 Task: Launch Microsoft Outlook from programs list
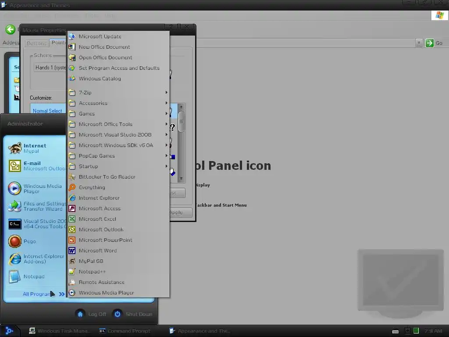tap(118, 229)
